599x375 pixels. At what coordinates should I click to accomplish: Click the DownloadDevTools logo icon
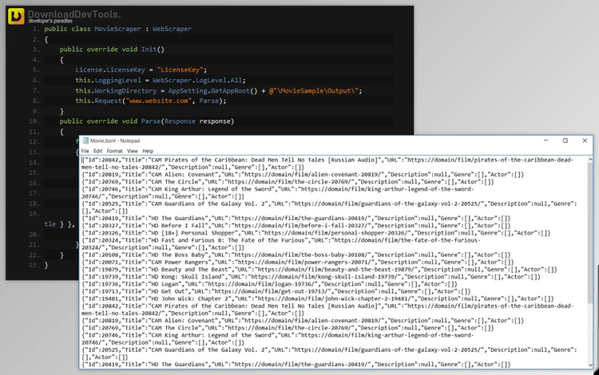click(x=16, y=16)
